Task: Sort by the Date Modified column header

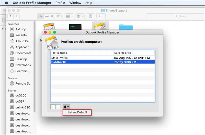Action: 134,53
